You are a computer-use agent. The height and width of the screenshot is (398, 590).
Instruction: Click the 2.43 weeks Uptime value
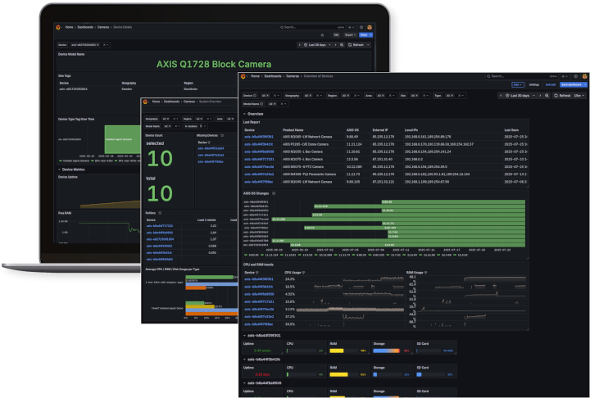[262, 351]
